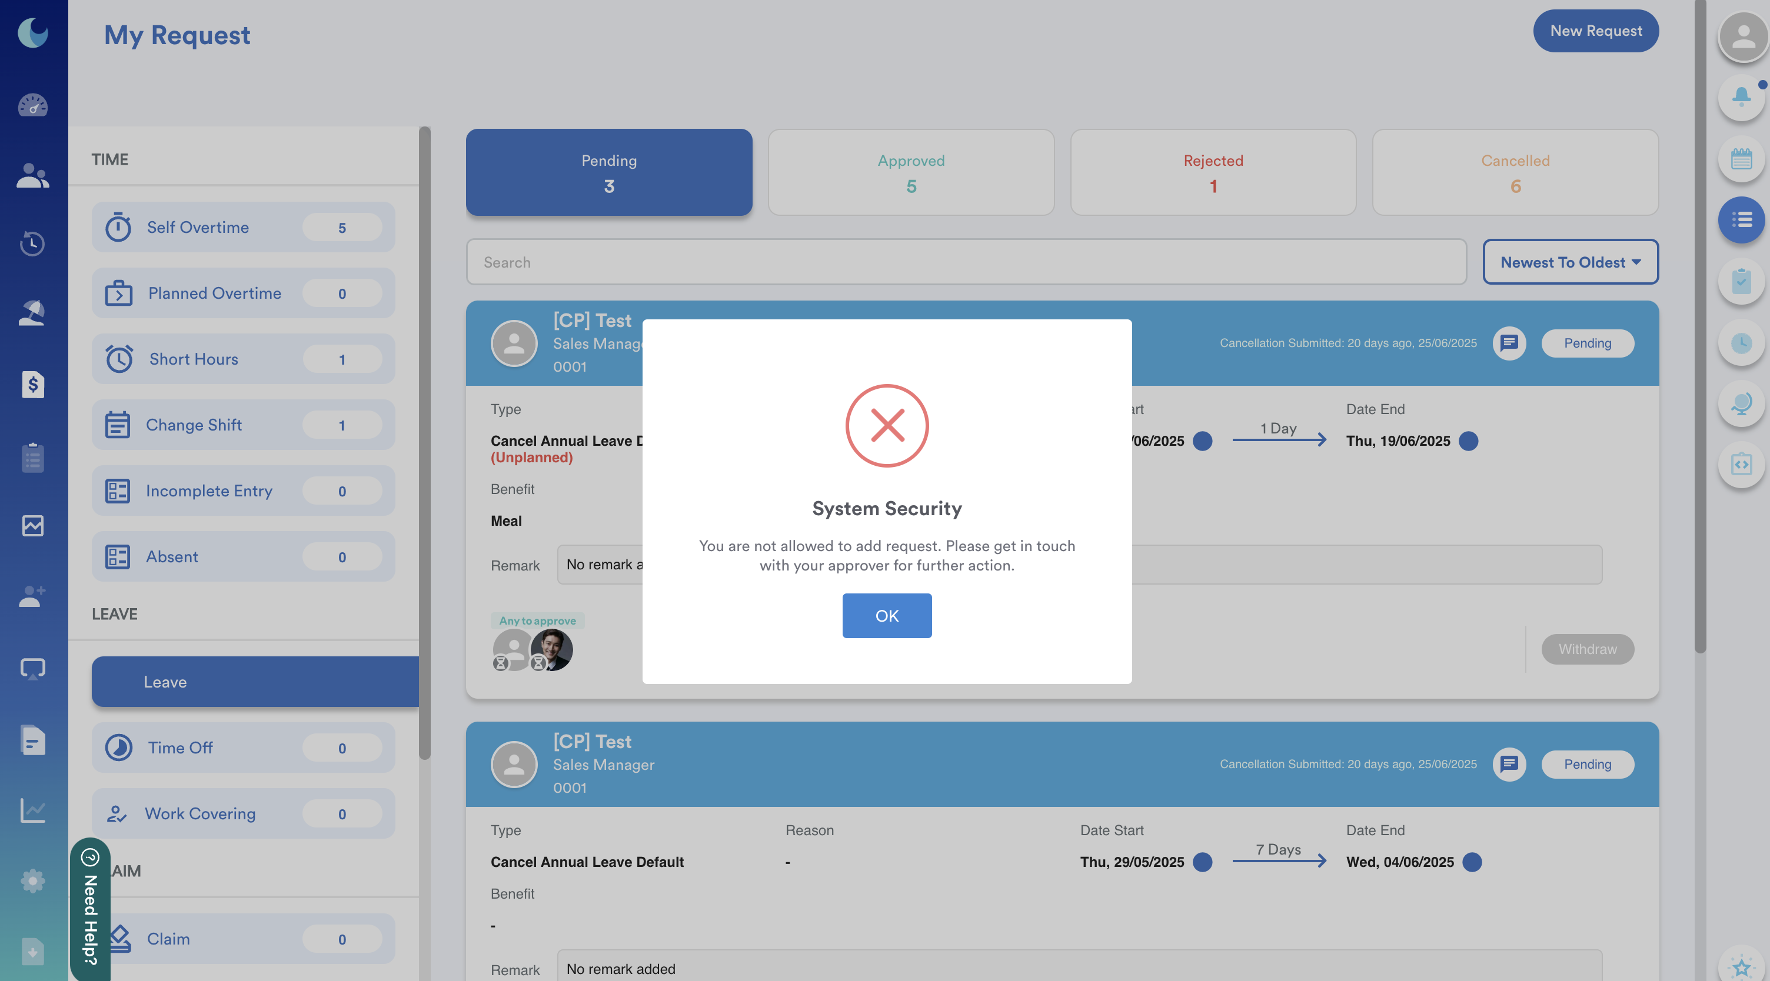Select Self Overtime in Time menu
This screenshot has width=1770, height=981.
coord(243,228)
